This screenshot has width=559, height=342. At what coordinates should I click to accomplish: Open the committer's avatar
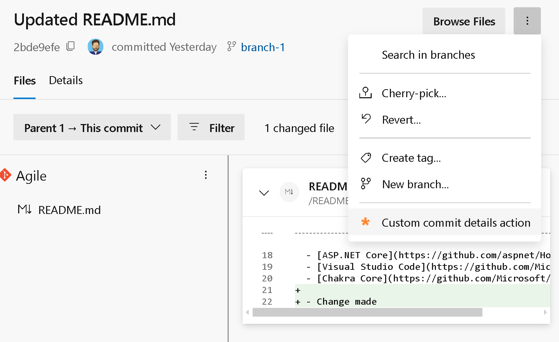pyautogui.click(x=95, y=46)
